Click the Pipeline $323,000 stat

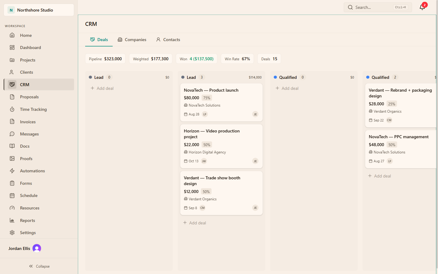pos(105,59)
